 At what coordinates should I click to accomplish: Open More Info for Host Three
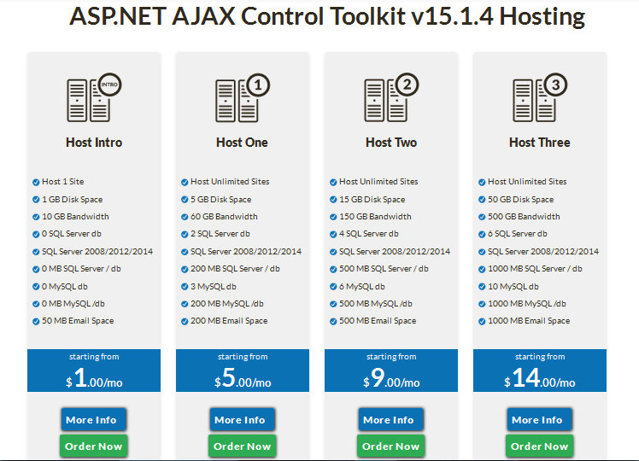tap(540, 419)
